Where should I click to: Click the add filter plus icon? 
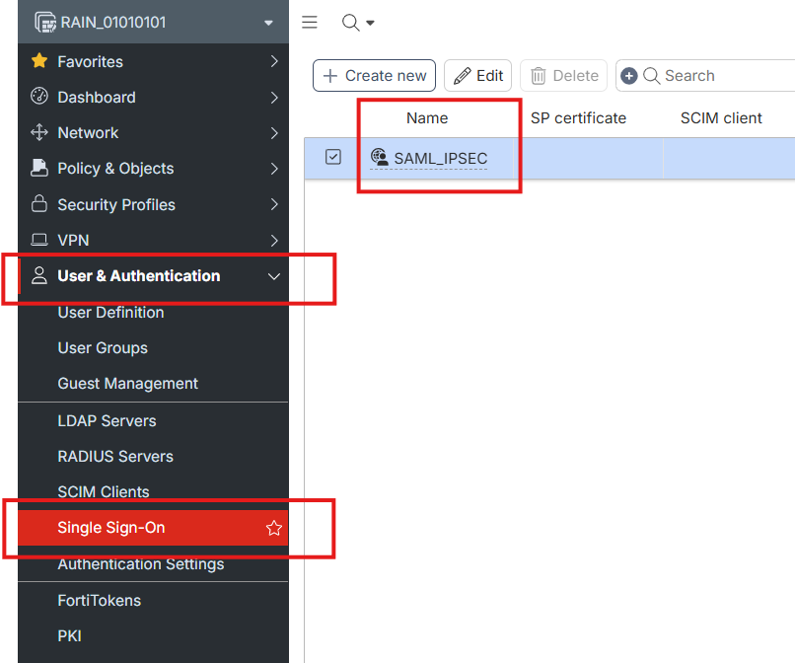pos(628,76)
